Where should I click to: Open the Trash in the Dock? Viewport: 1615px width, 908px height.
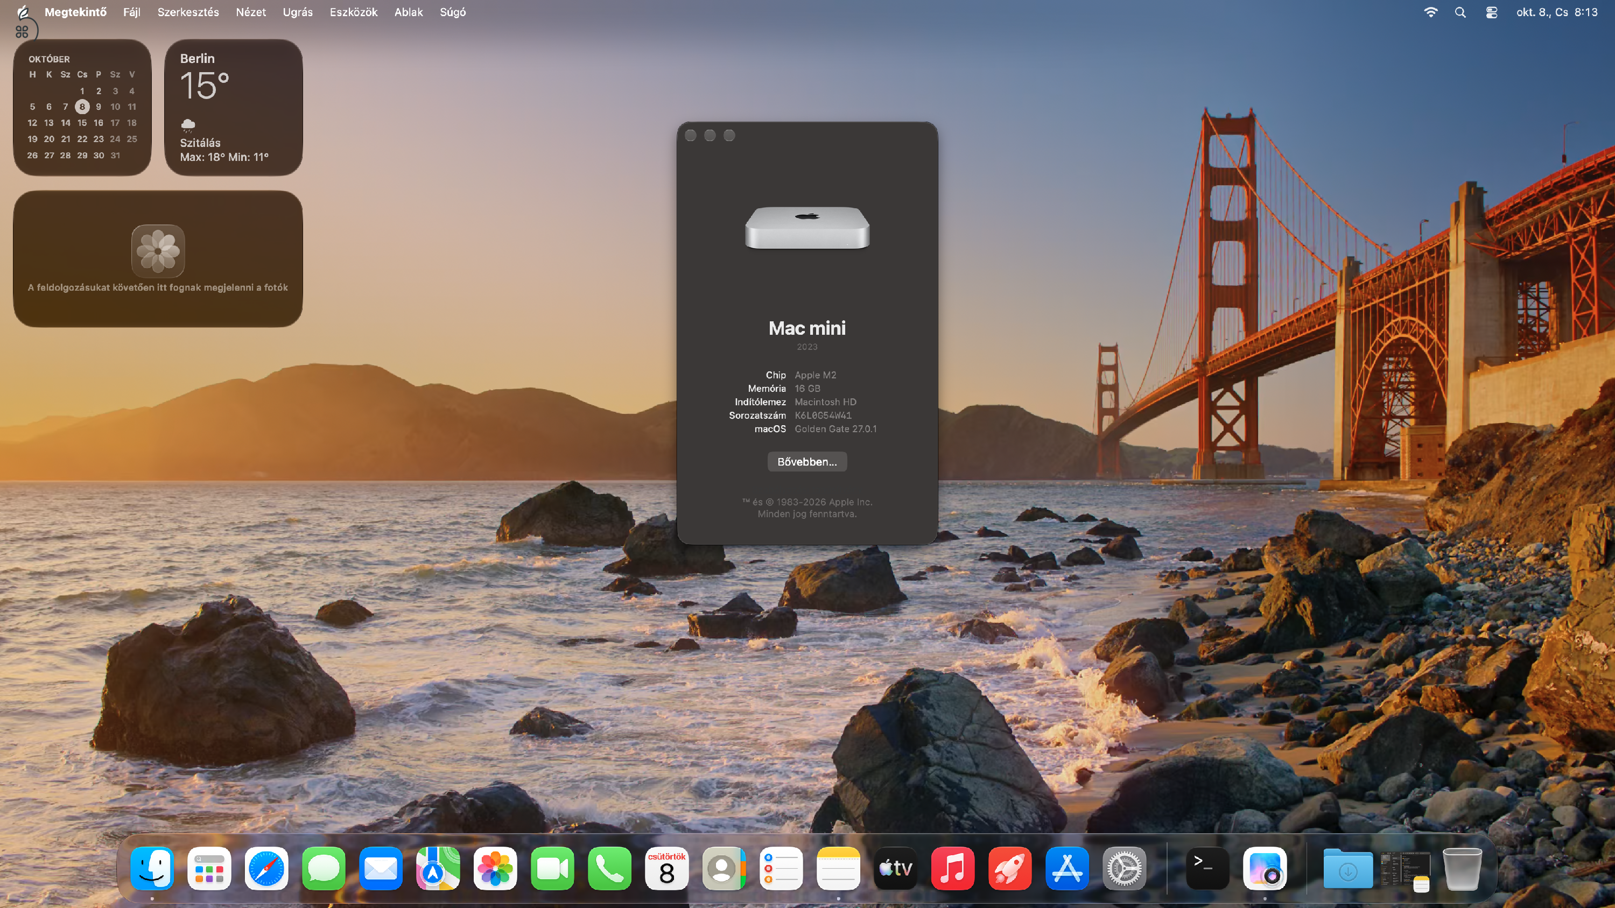click(x=1462, y=869)
